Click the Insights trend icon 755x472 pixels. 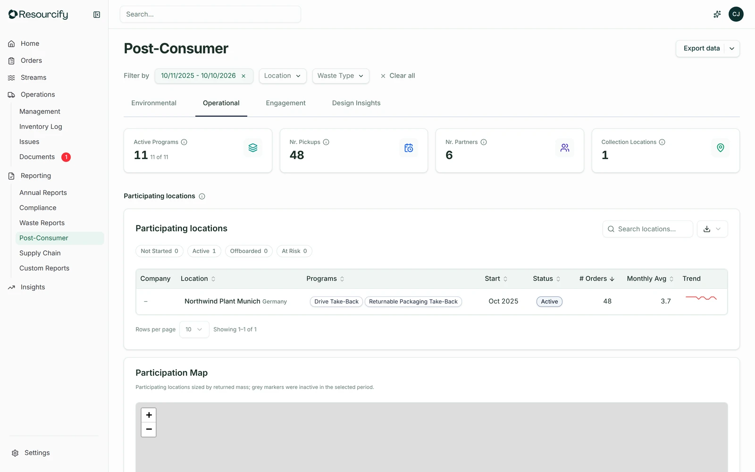[11, 287]
